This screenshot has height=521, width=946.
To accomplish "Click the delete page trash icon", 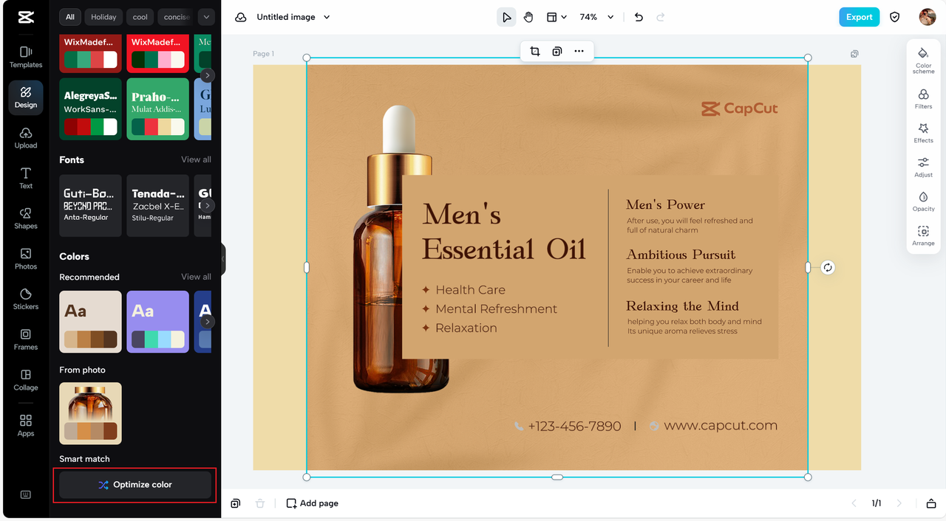I will [260, 503].
